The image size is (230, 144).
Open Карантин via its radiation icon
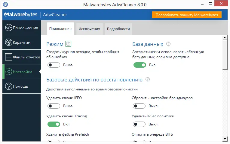point(9,42)
